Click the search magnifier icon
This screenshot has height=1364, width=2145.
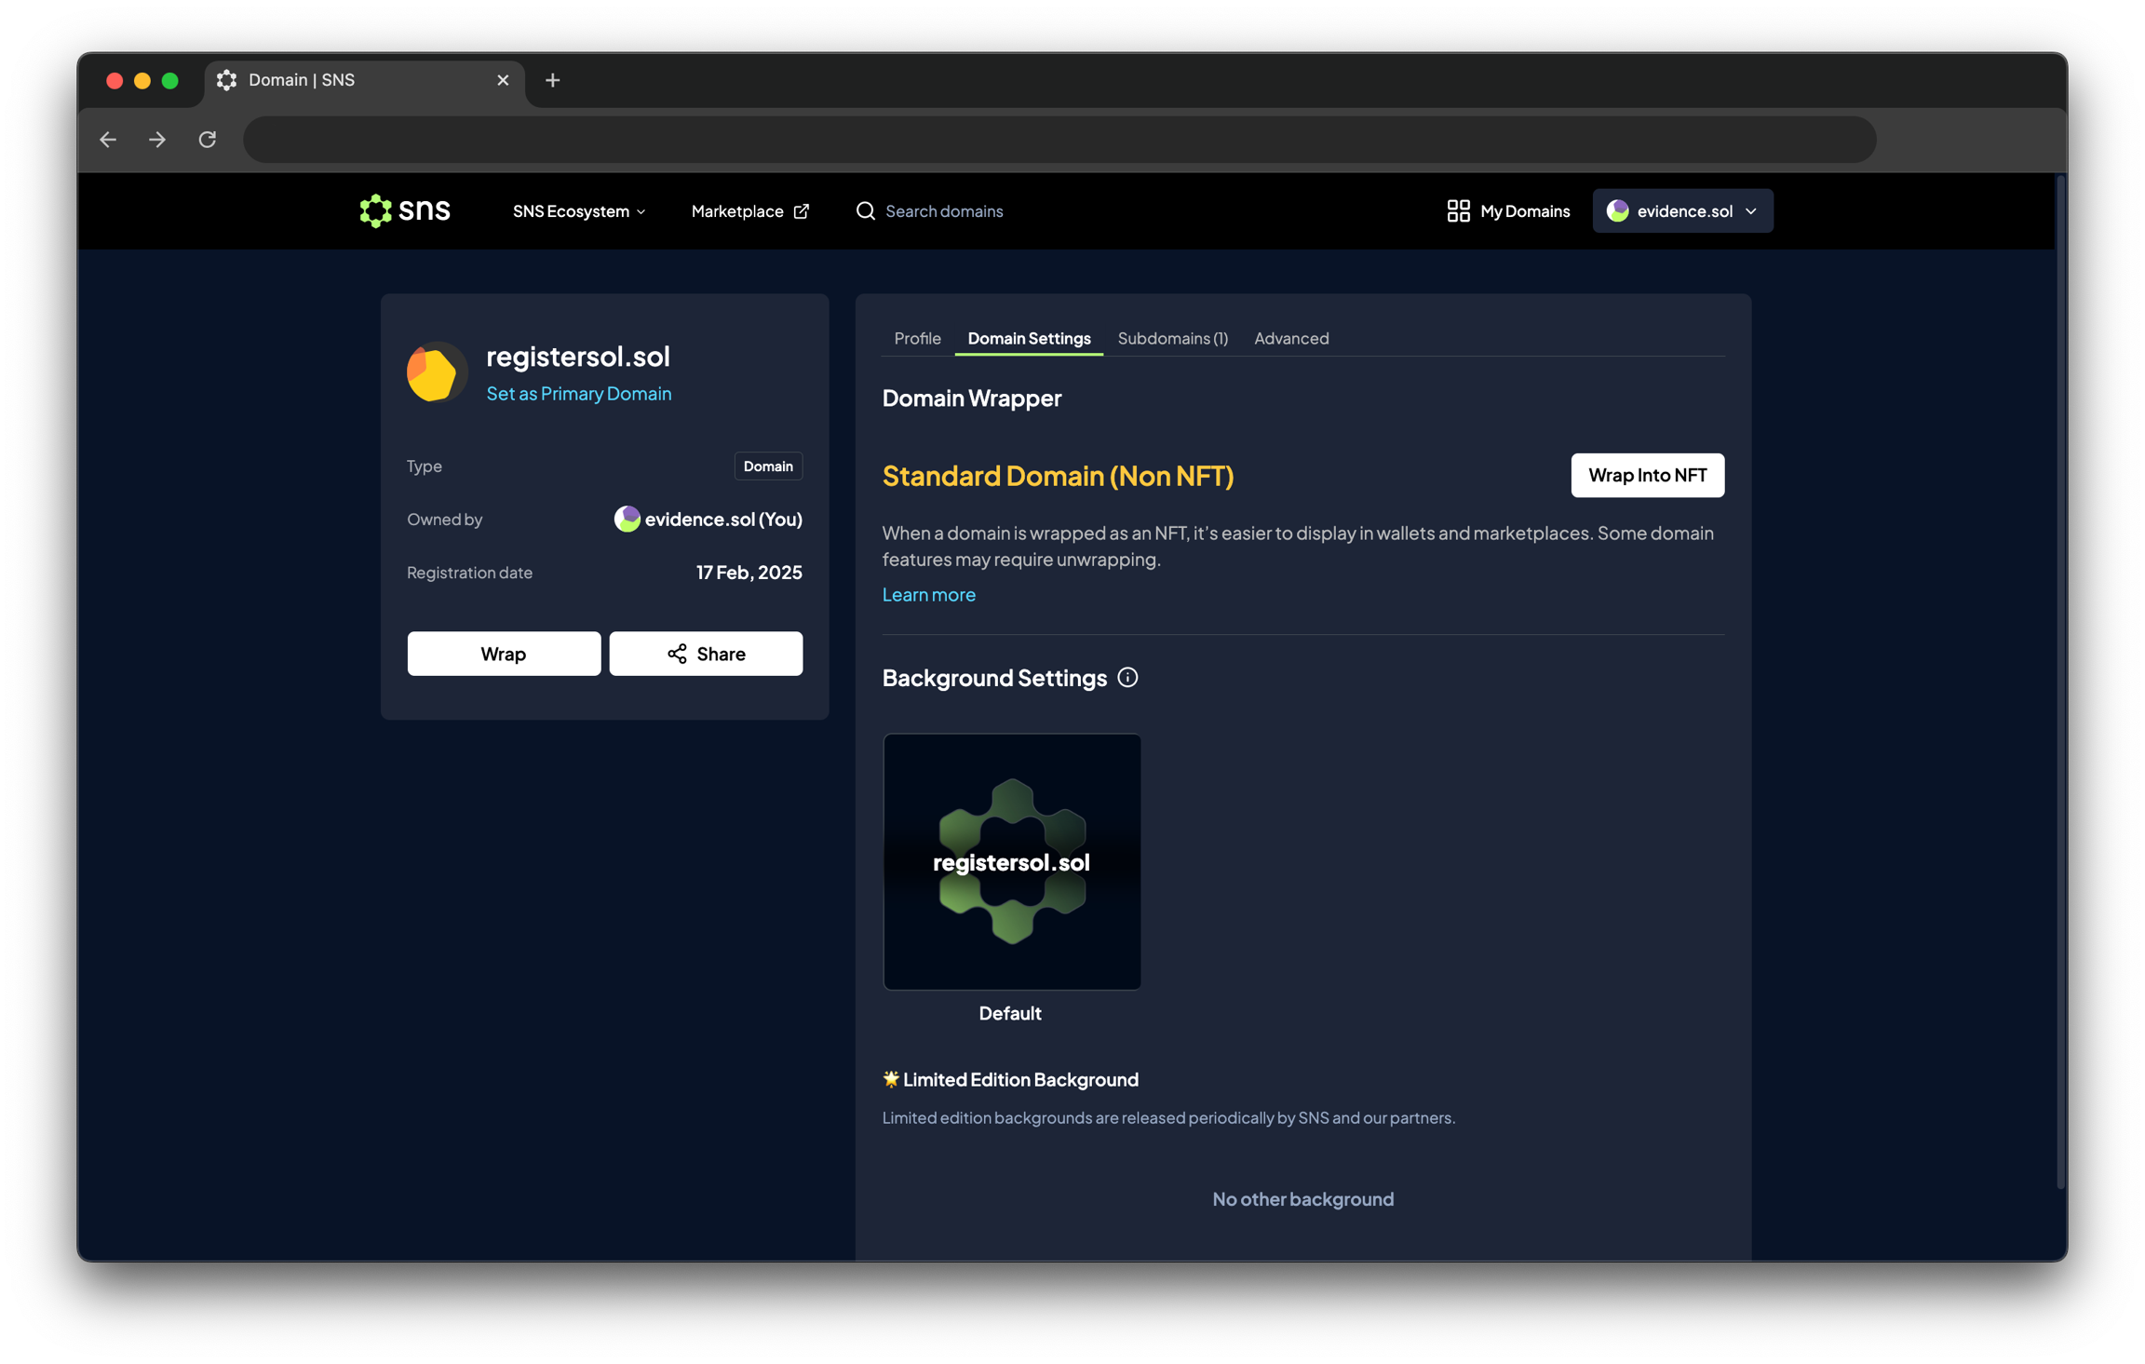tap(865, 211)
